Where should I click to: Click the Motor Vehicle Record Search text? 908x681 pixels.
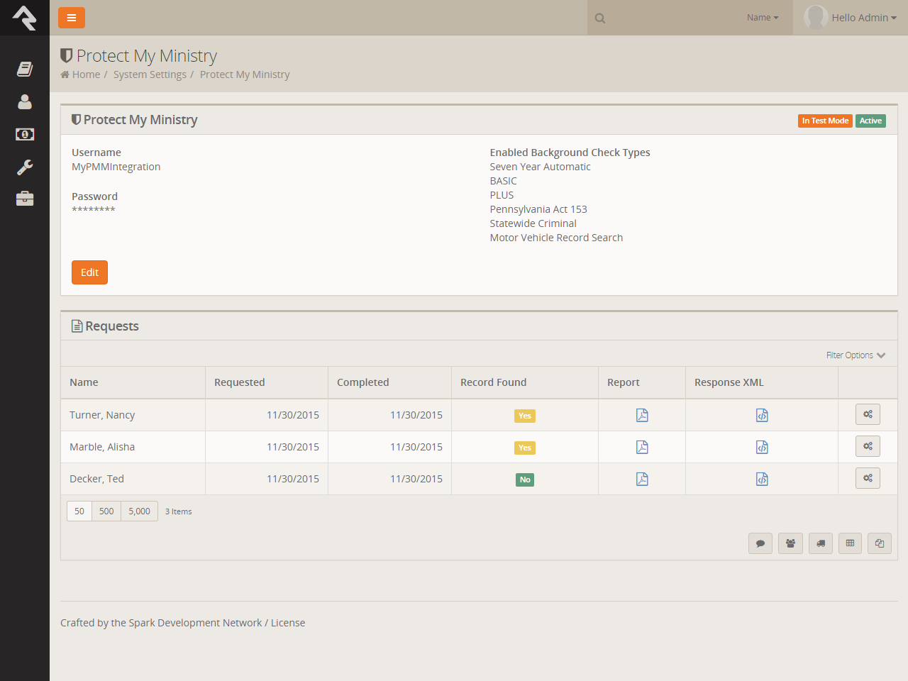tap(556, 238)
